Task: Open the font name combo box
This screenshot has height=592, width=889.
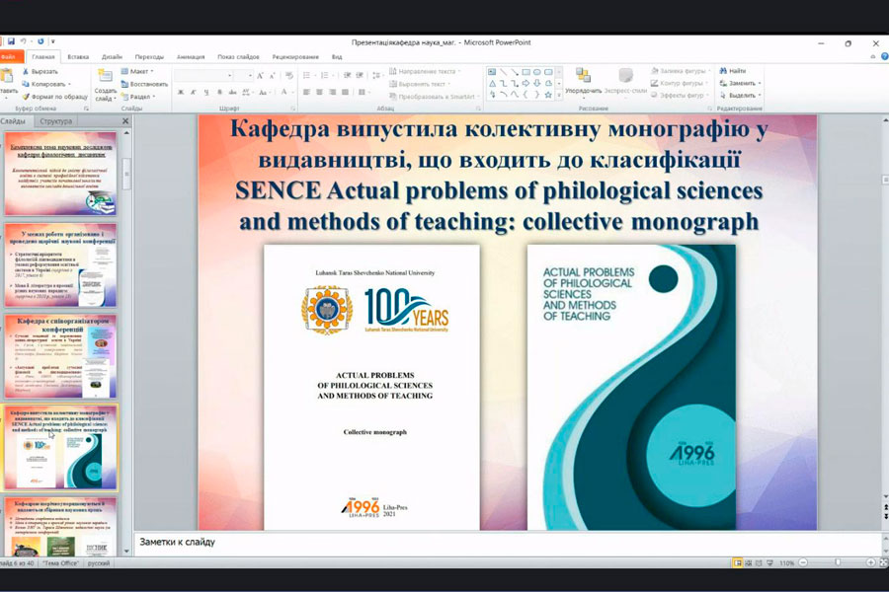Action: (202, 76)
